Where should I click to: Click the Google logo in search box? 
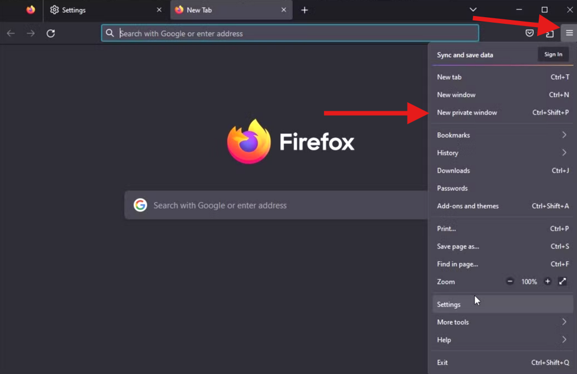(140, 205)
